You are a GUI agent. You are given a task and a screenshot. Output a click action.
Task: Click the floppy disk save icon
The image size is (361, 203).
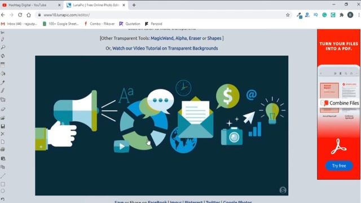coord(3,126)
